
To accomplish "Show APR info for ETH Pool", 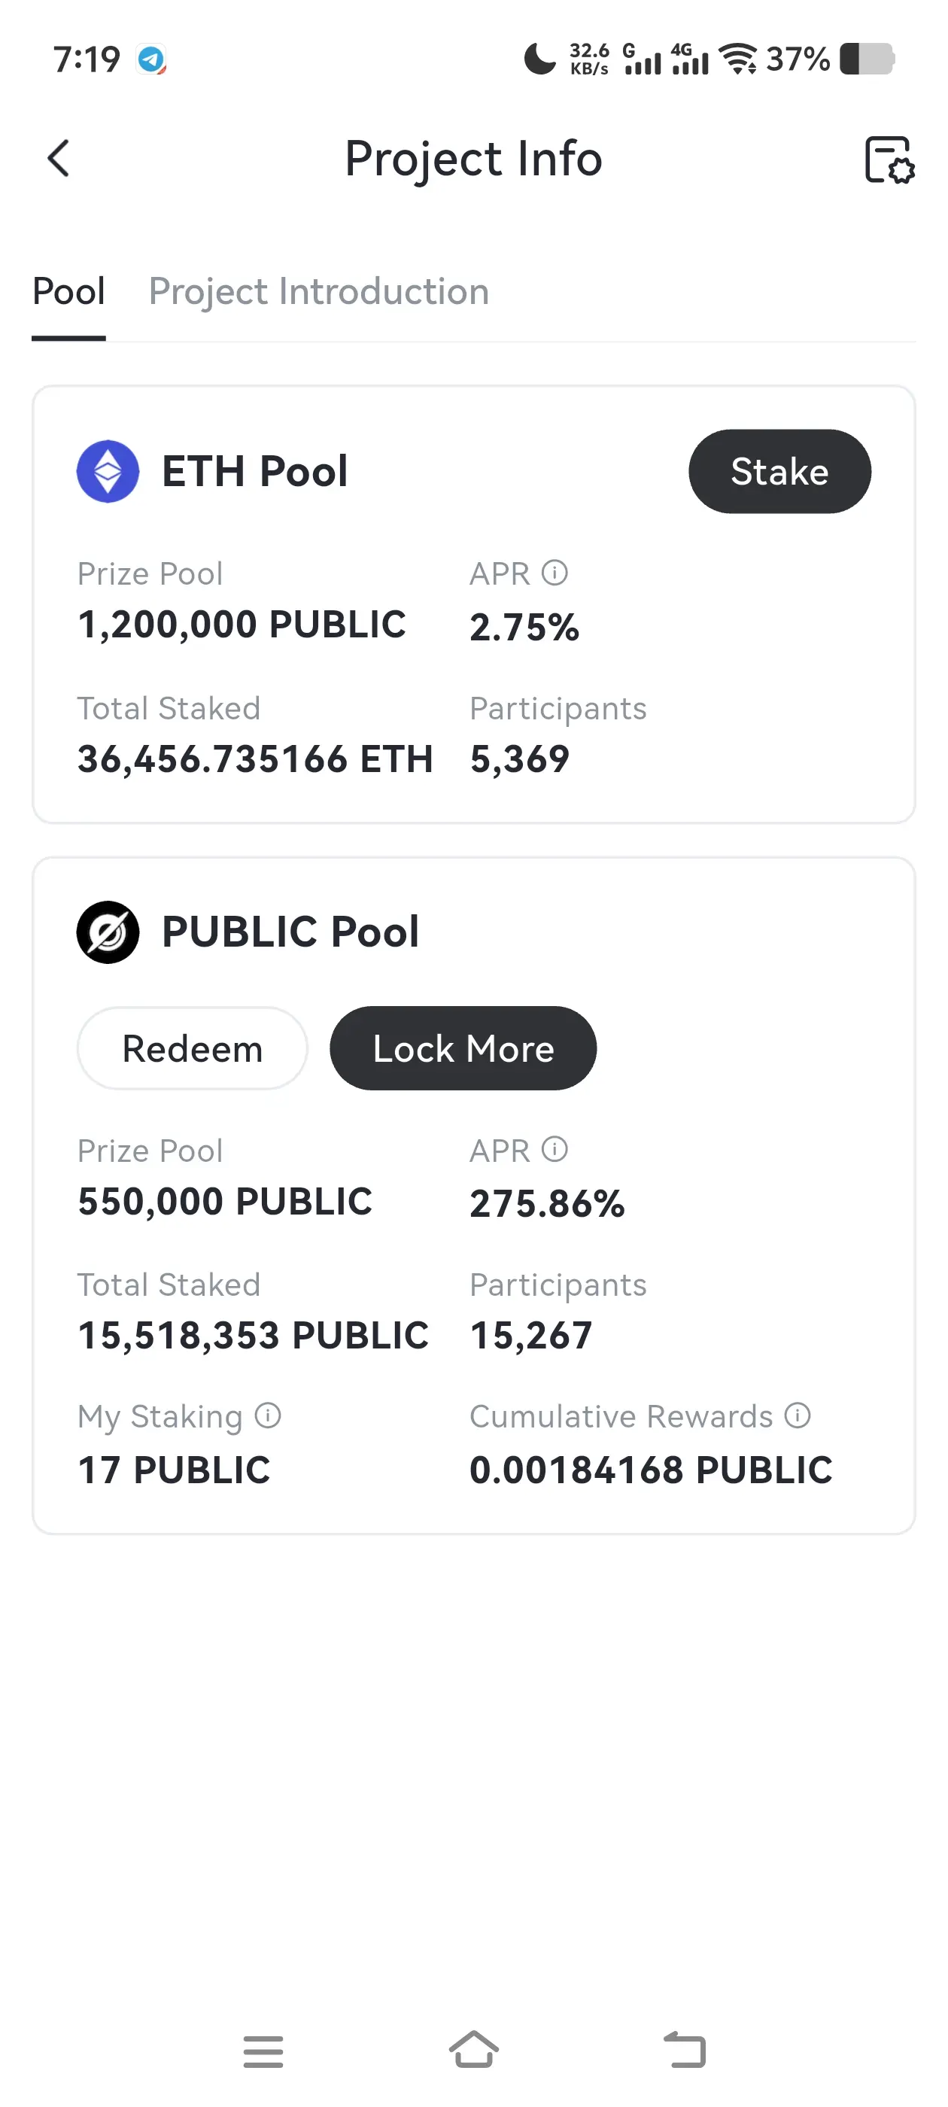I will click(x=555, y=573).
